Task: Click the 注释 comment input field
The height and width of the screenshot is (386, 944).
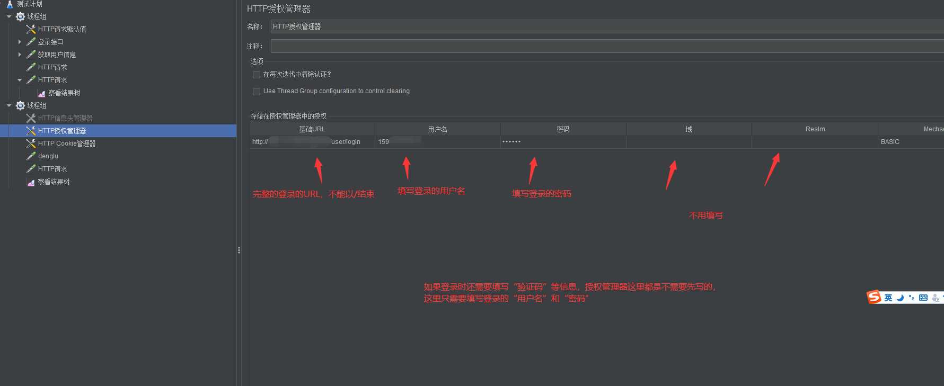Action: click(x=607, y=46)
